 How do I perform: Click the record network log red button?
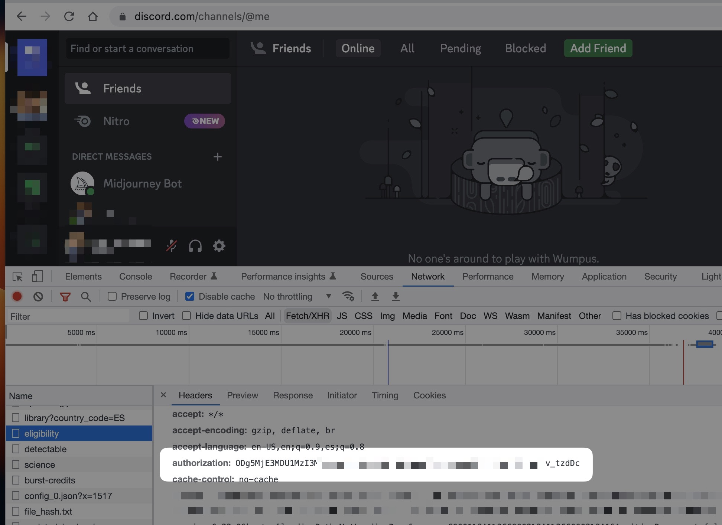click(17, 296)
